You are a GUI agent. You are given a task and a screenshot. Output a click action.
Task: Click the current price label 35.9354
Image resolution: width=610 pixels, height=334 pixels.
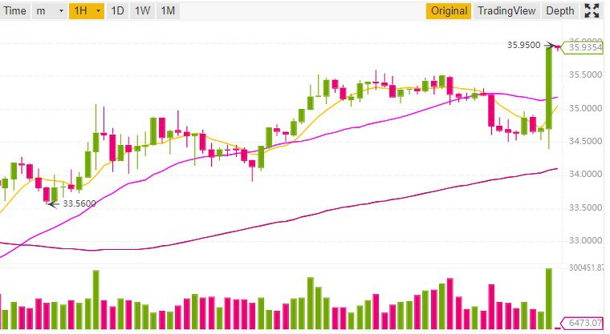[x=583, y=47]
